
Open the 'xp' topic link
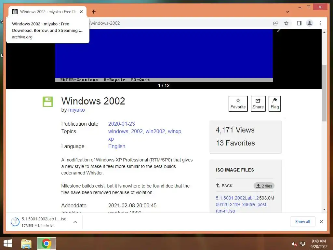[x=111, y=139]
